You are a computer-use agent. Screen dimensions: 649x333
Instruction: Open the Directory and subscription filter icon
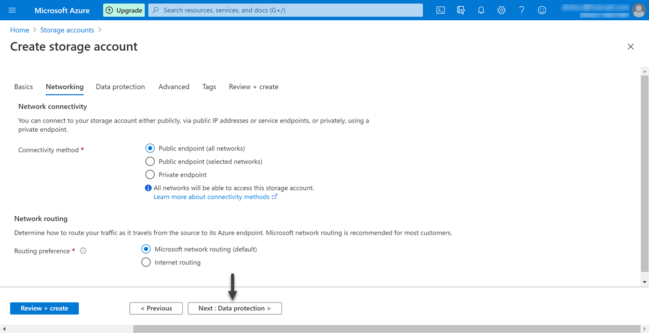coord(461,10)
